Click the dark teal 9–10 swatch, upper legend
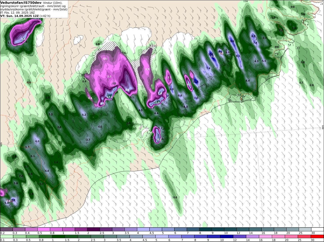Viewport: 324px width, 242px height. click(x=217, y=229)
